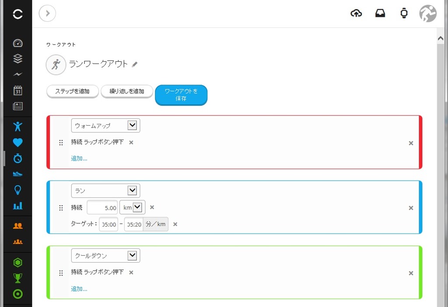
Task: Delete the ラン step with right X
Action: pos(411,208)
